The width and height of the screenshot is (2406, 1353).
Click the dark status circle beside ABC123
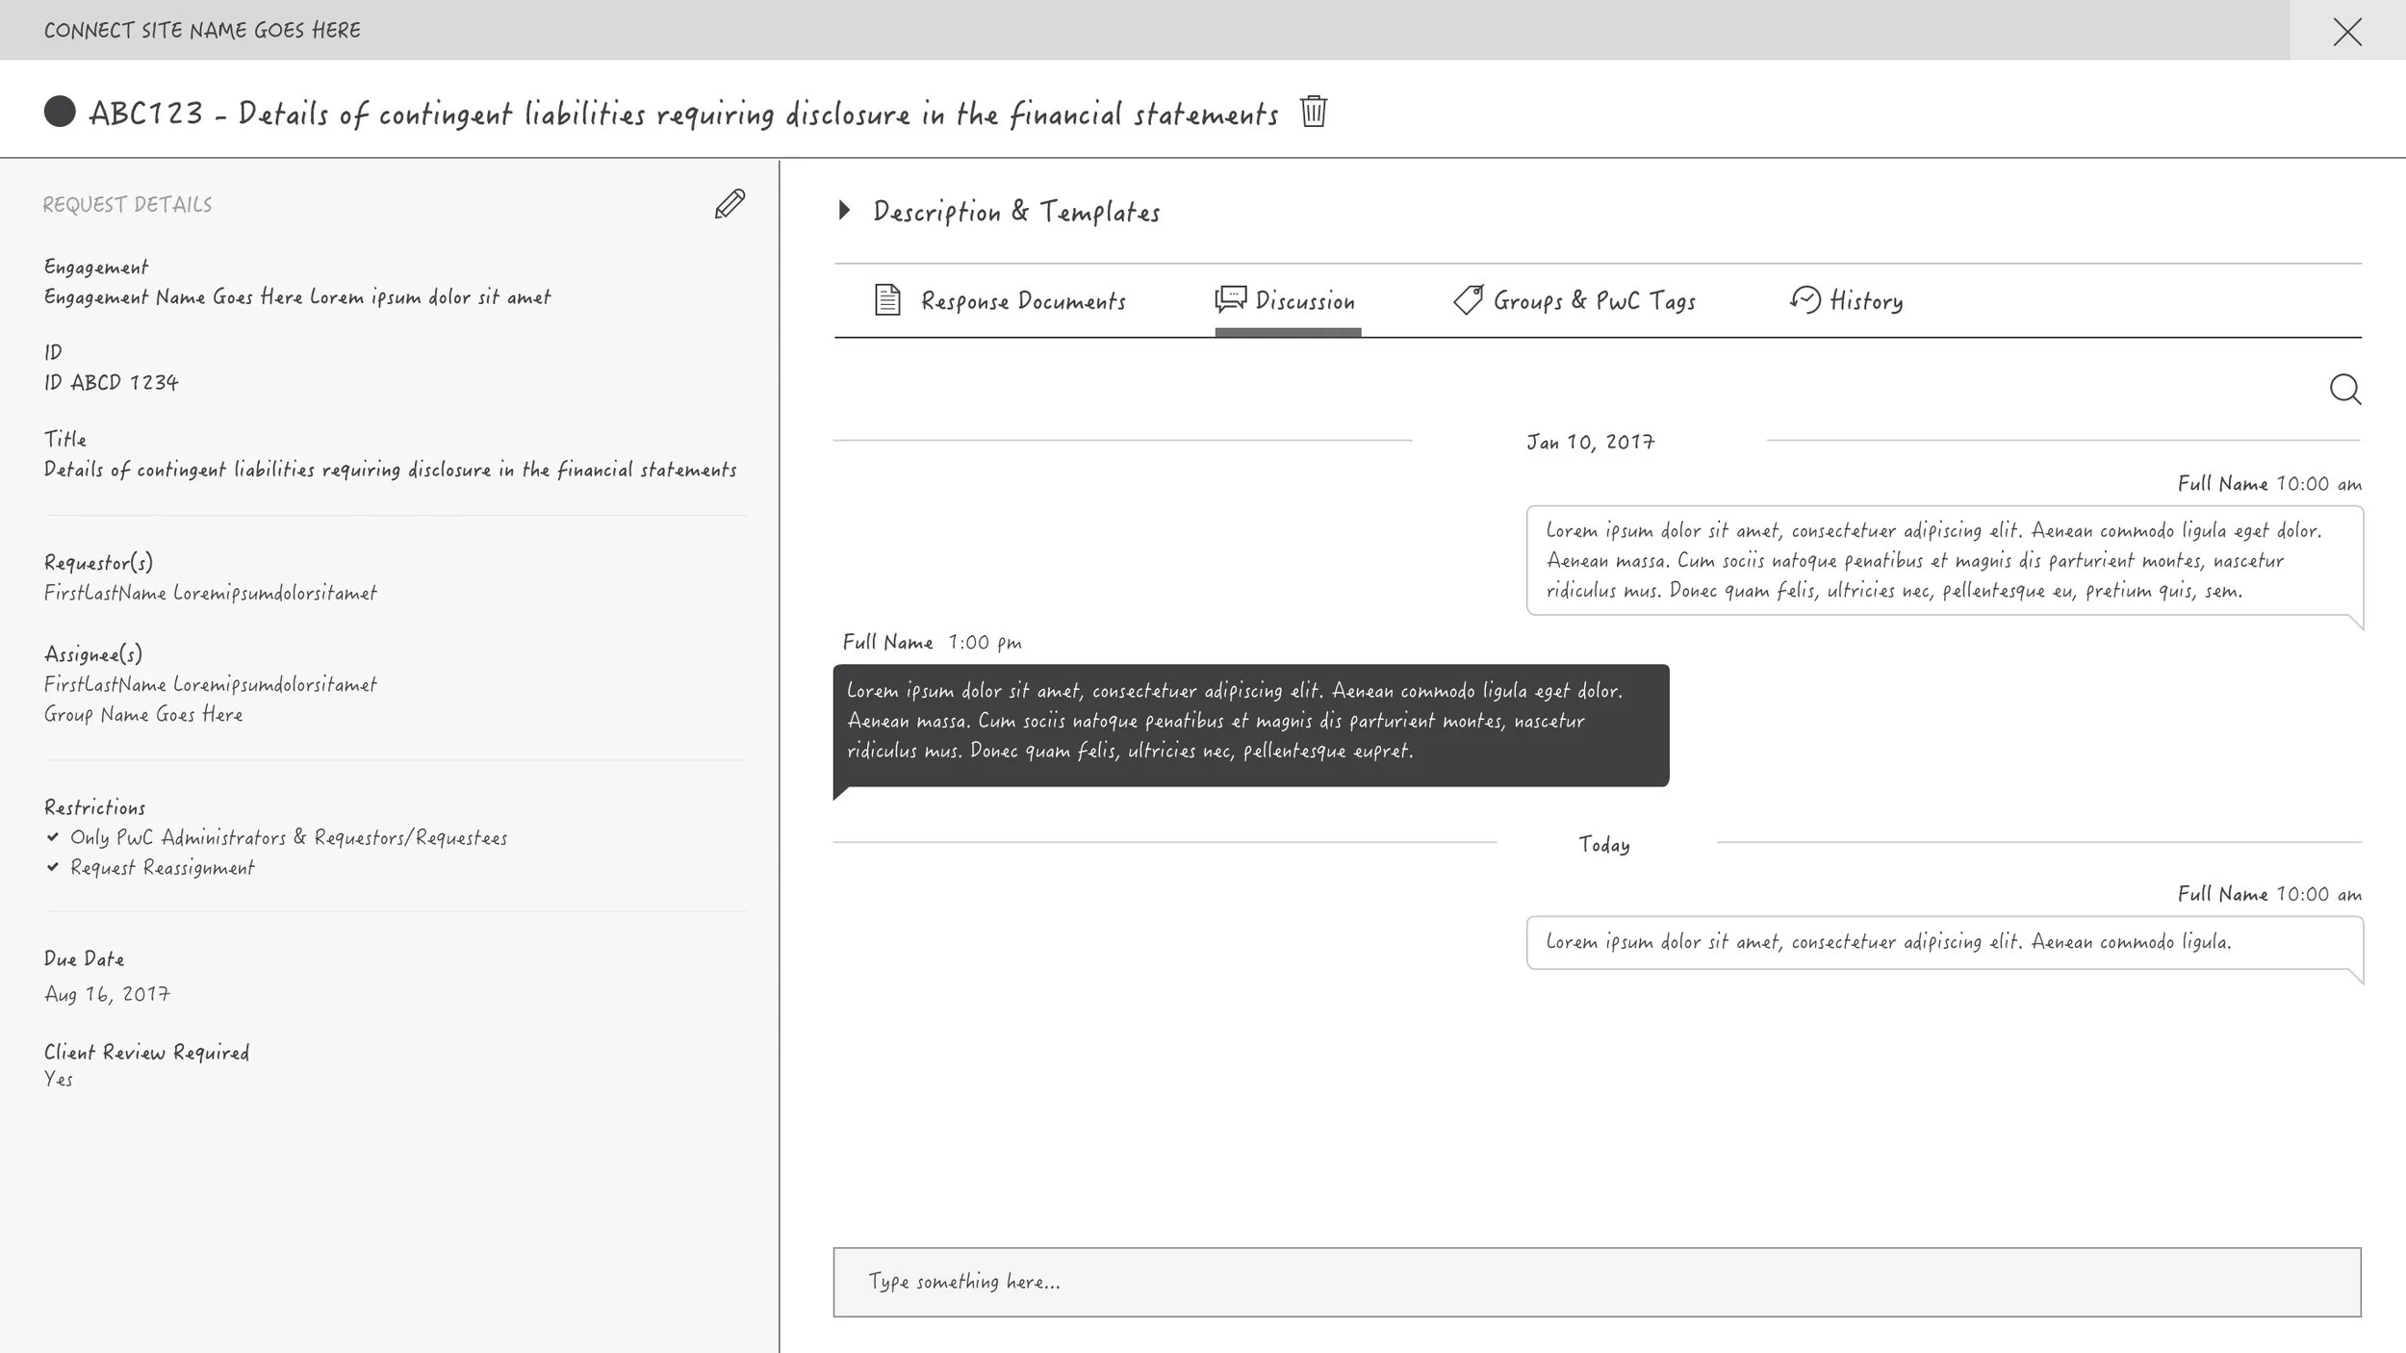pos(60,112)
